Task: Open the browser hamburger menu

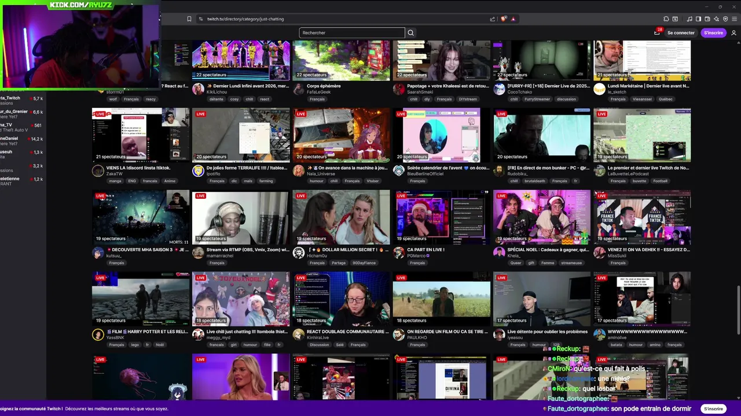Action: 734,18
